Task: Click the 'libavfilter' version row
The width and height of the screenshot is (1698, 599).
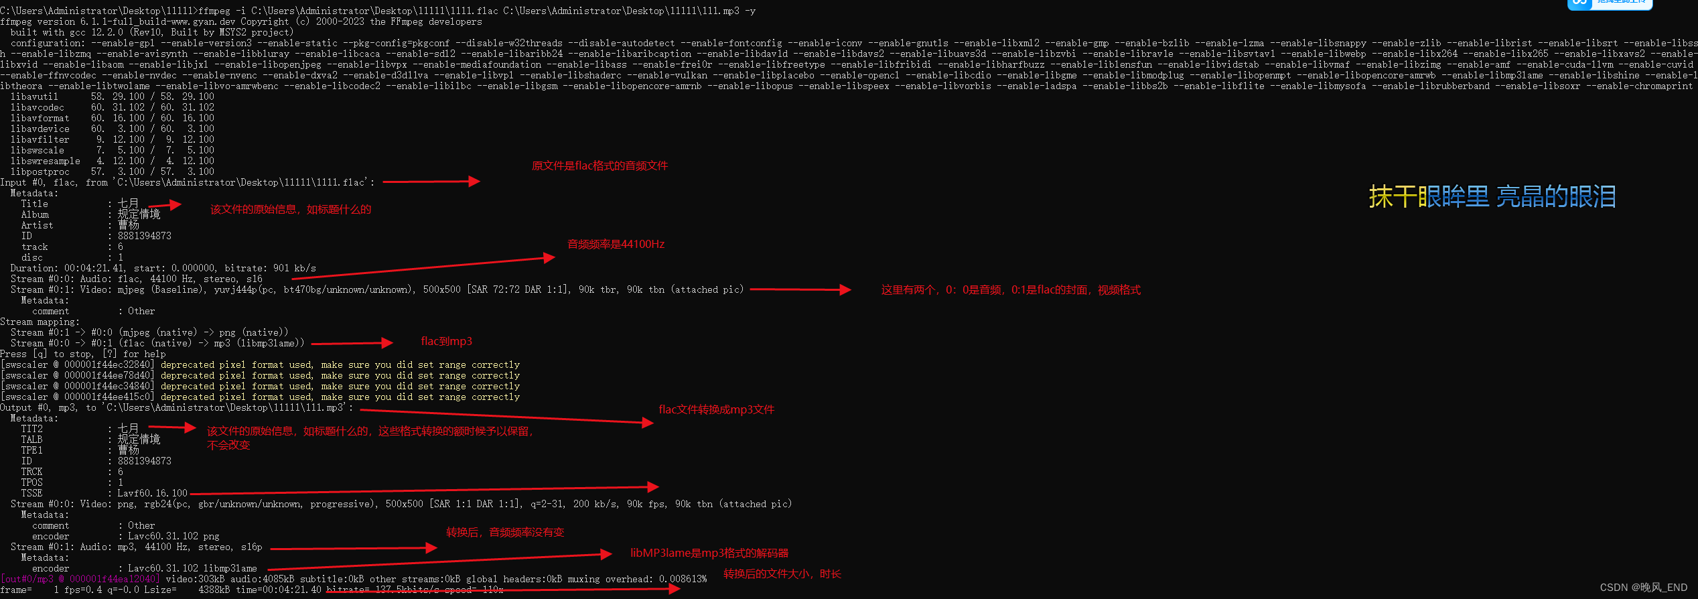Action: (113, 139)
